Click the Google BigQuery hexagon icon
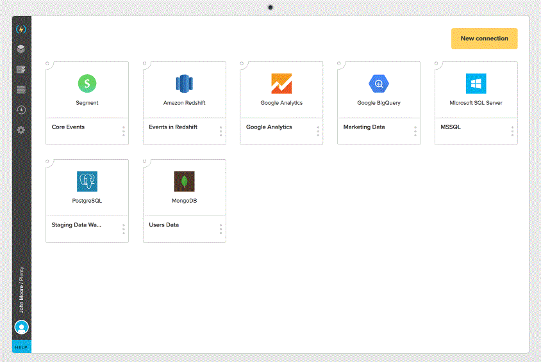This screenshot has width=541, height=362. click(379, 83)
